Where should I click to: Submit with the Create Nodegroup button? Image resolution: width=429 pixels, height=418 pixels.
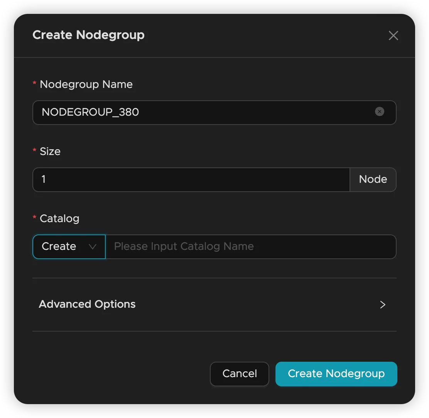tap(336, 374)
